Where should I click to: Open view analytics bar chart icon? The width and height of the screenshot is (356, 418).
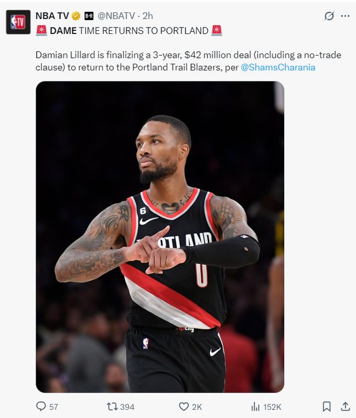(255, 407)
